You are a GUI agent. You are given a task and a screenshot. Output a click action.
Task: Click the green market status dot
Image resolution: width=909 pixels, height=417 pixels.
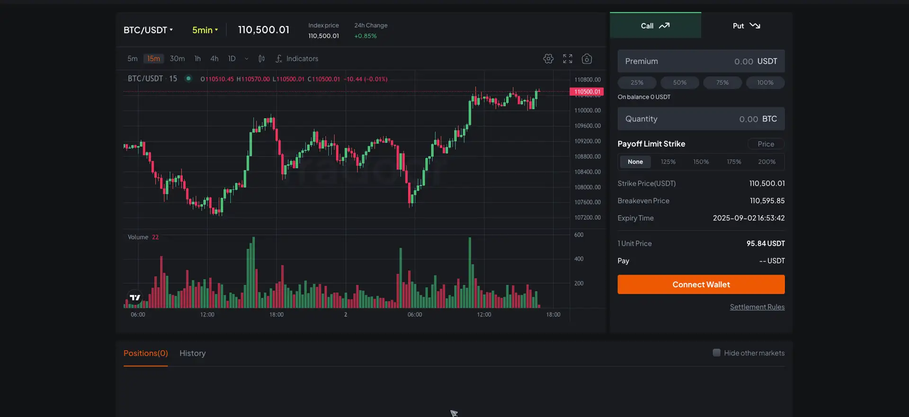188,79
